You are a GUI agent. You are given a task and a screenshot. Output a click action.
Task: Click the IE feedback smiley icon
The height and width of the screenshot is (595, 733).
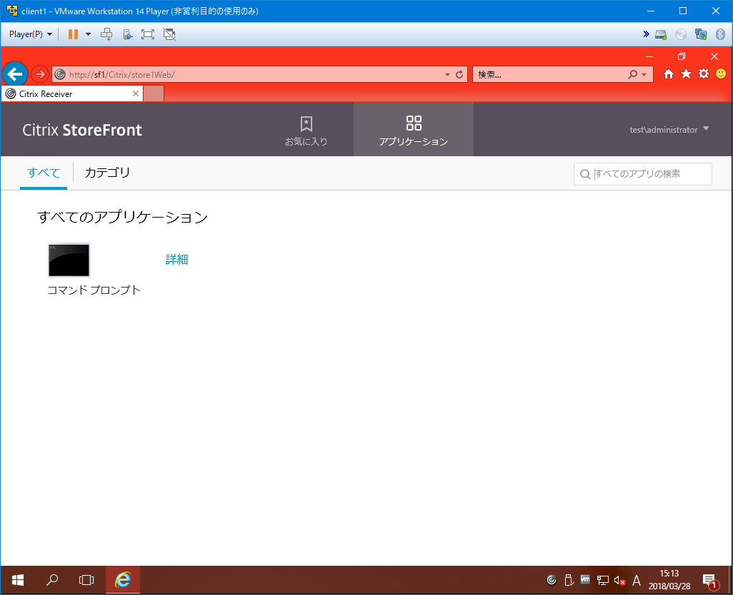click(721, 73)
